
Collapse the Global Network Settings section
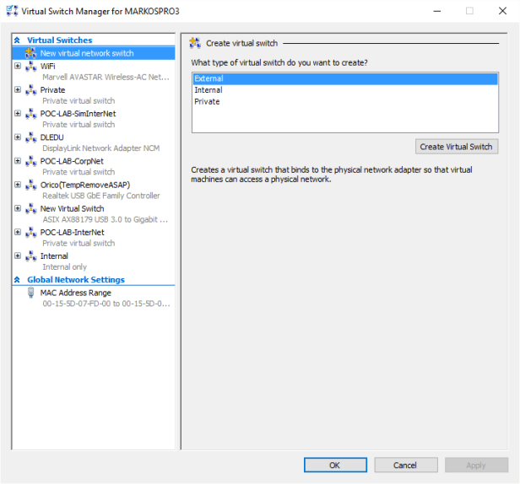(18, 280)
